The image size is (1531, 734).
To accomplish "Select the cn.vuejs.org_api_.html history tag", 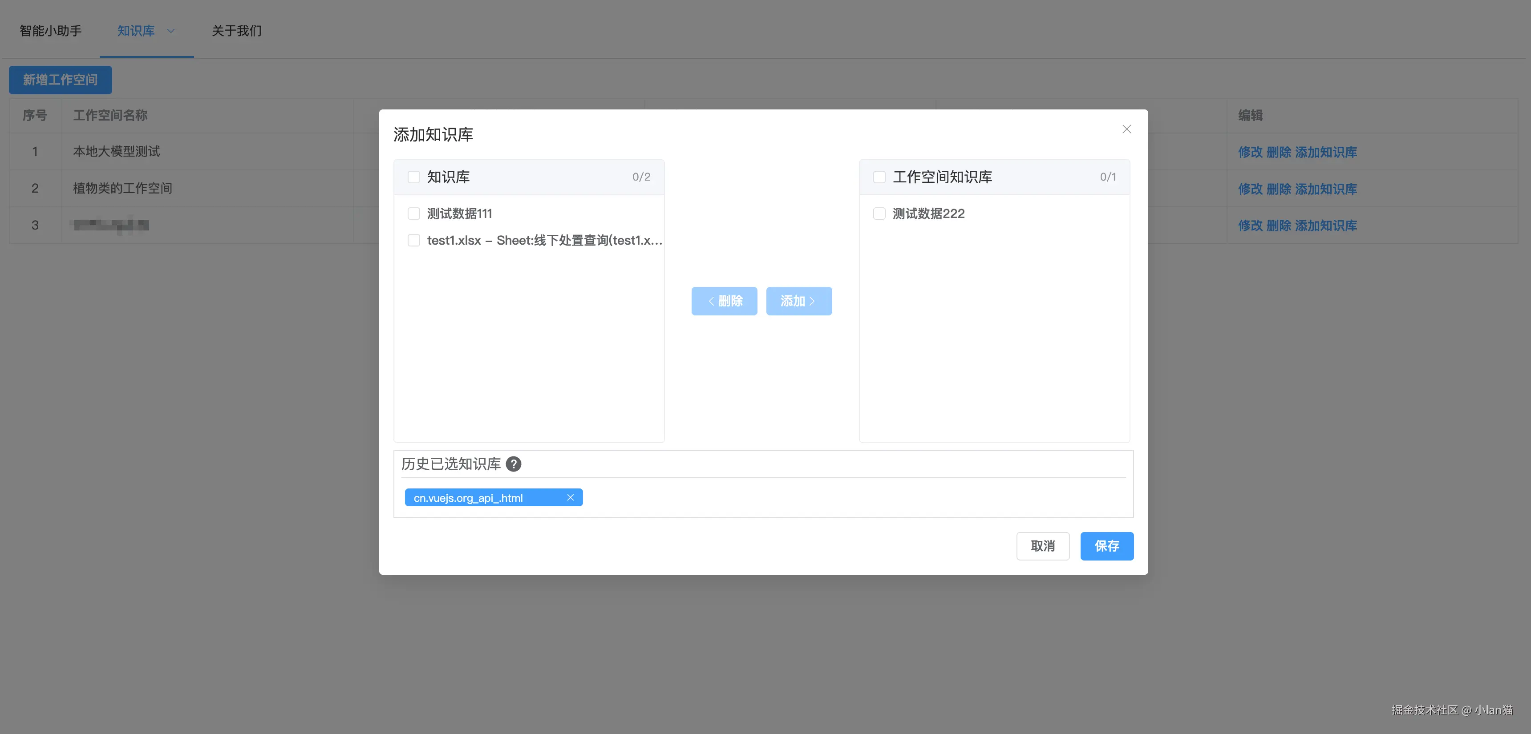I will click(x=468, y=498).
